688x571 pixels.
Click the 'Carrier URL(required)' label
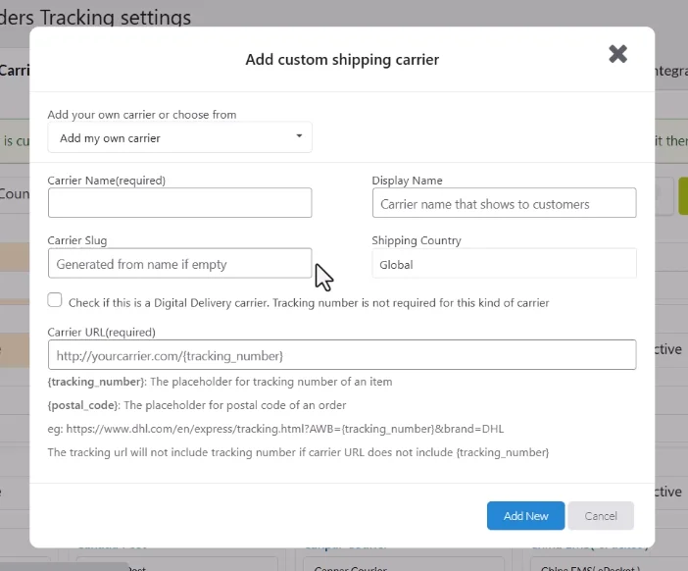click(x=101, y=332)
